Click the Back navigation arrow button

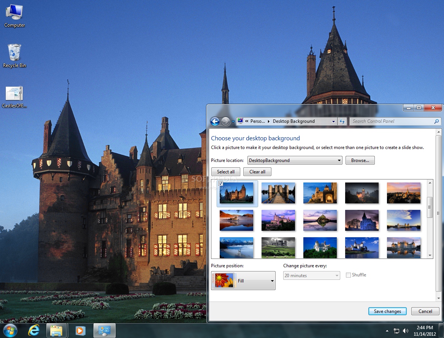[215, 122]
